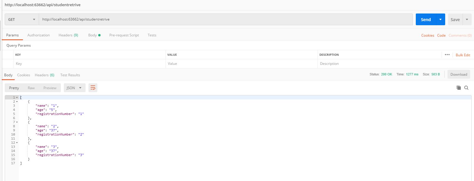Click the query param Key input field
The width and height of the screenshot is (474, 181).
(90, 64)
